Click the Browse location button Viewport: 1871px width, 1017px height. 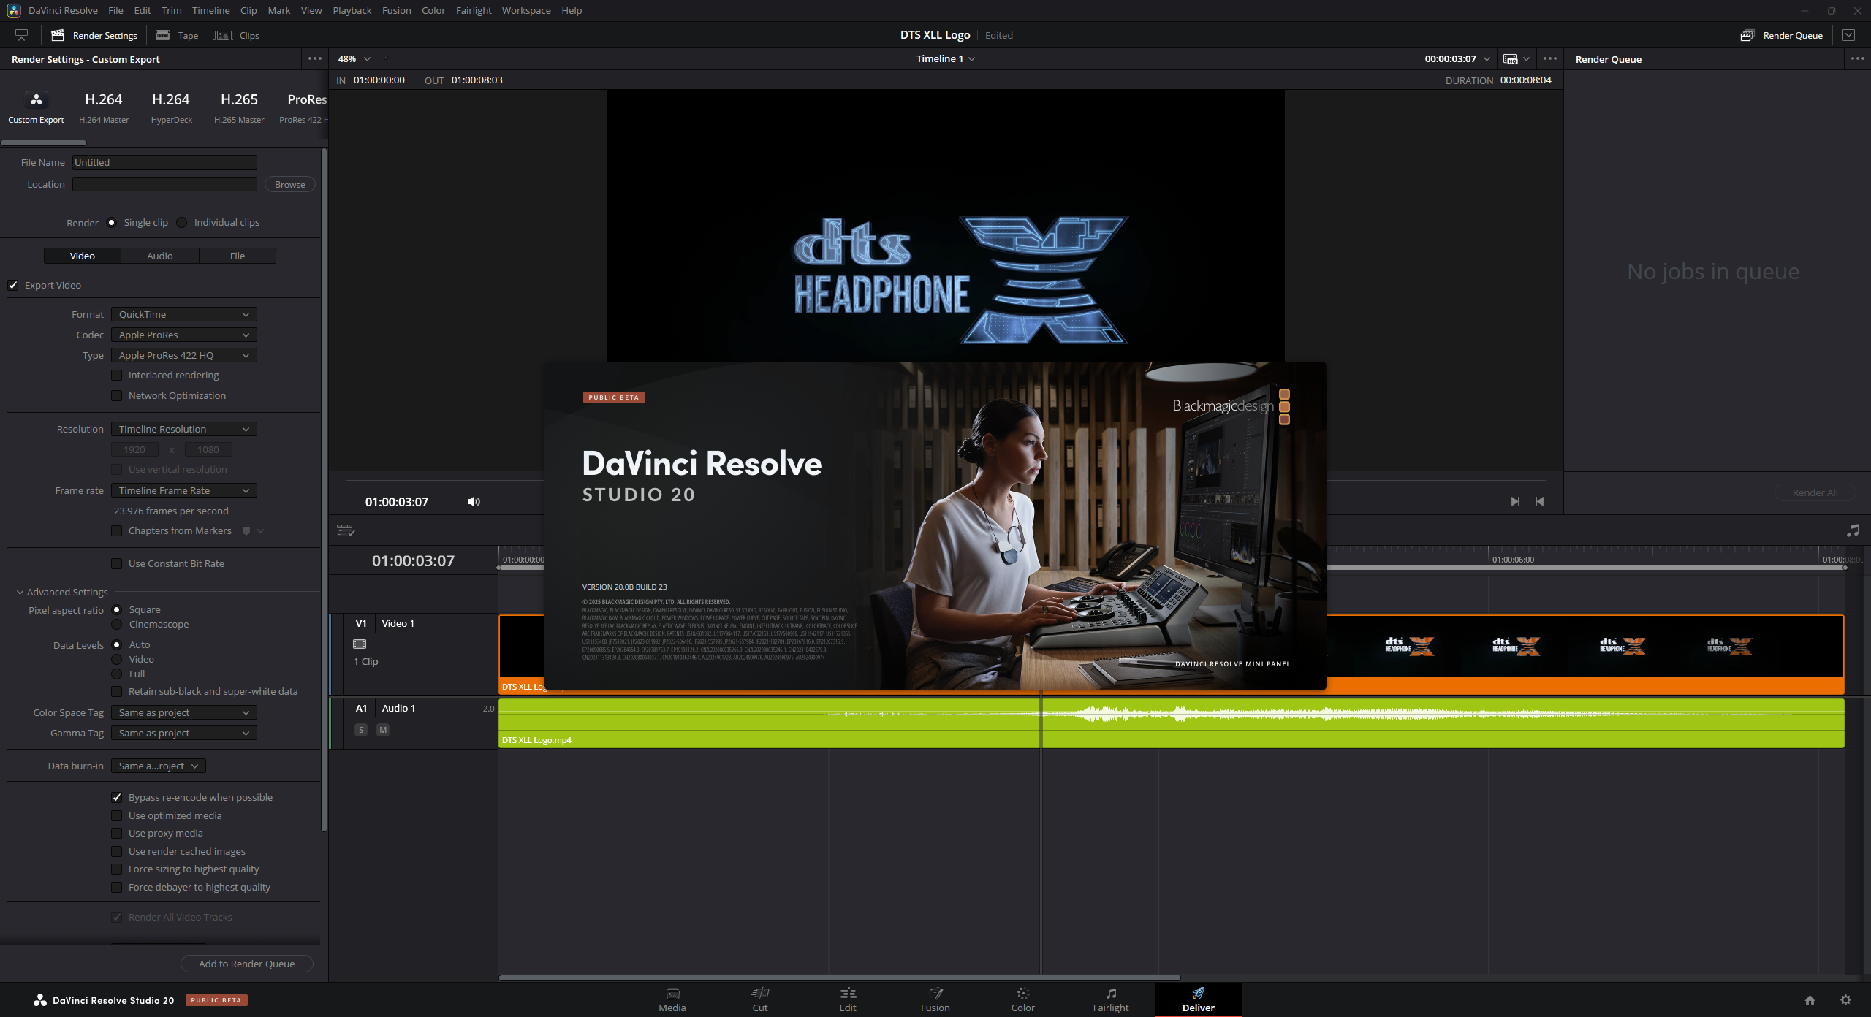pos(289,185)
